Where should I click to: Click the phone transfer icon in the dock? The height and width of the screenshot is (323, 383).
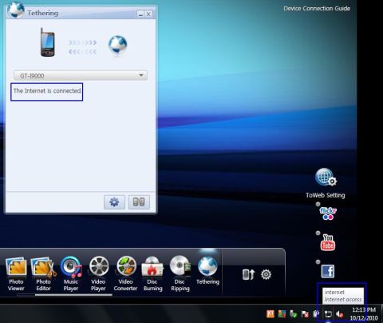coord(249,274)
